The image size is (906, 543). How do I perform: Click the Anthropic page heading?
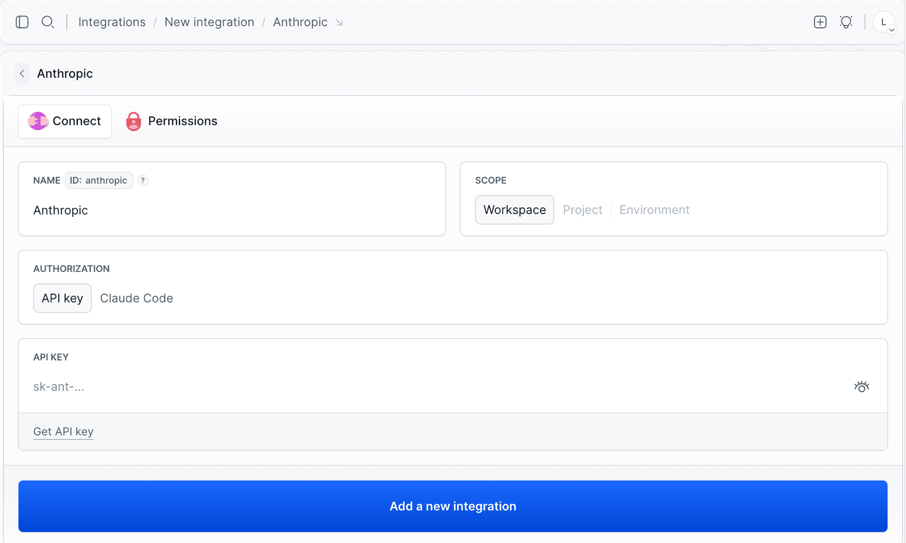(65, 74)
